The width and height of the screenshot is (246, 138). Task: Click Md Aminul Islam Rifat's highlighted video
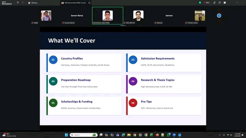point(108,16)
